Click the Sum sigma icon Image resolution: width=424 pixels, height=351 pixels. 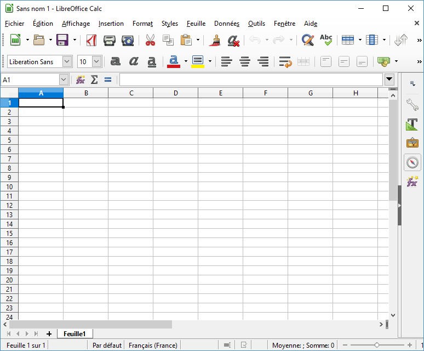pos(94,80)
